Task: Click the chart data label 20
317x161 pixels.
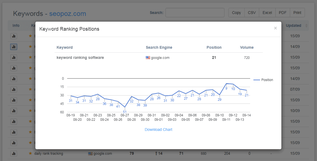Action: coord(213,95)
